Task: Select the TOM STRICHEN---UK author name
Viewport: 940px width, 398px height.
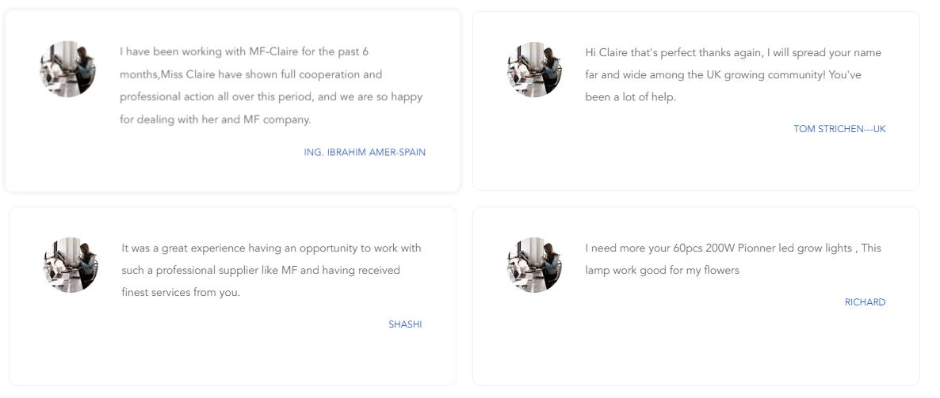Action: 839,129
